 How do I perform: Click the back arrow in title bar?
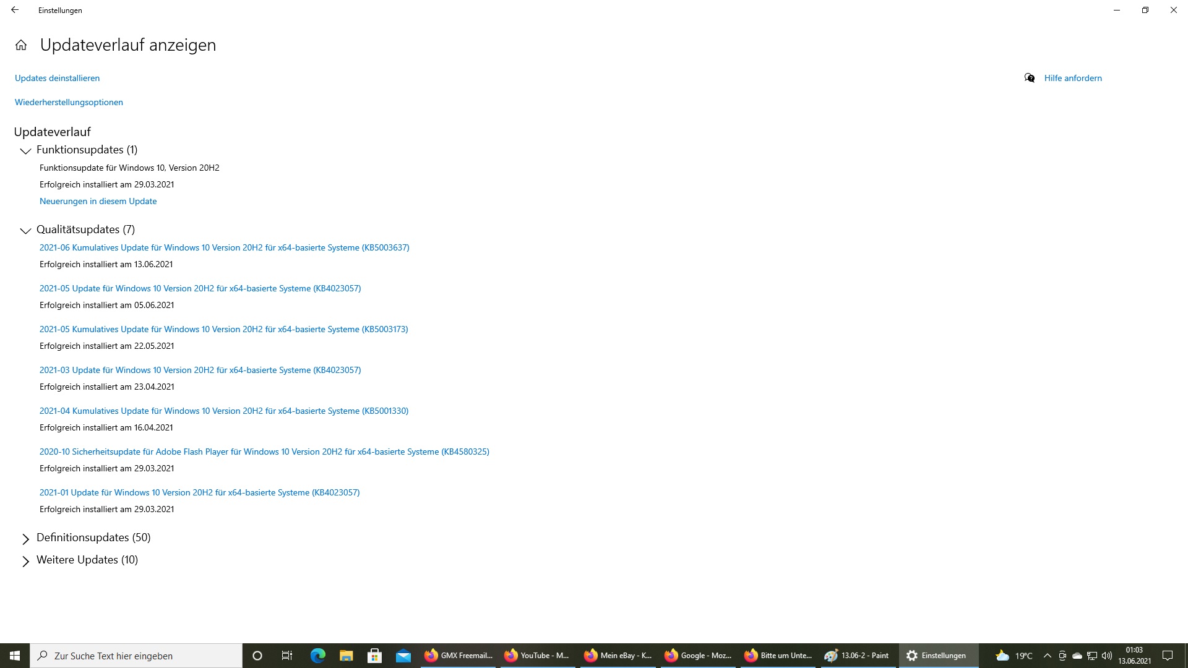point(15,10)
